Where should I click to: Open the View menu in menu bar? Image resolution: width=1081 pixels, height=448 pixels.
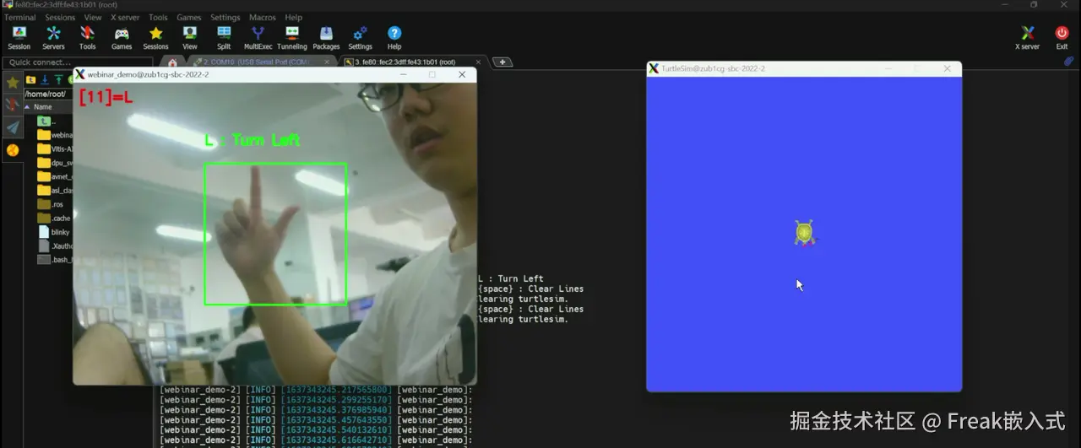point(93,17)
